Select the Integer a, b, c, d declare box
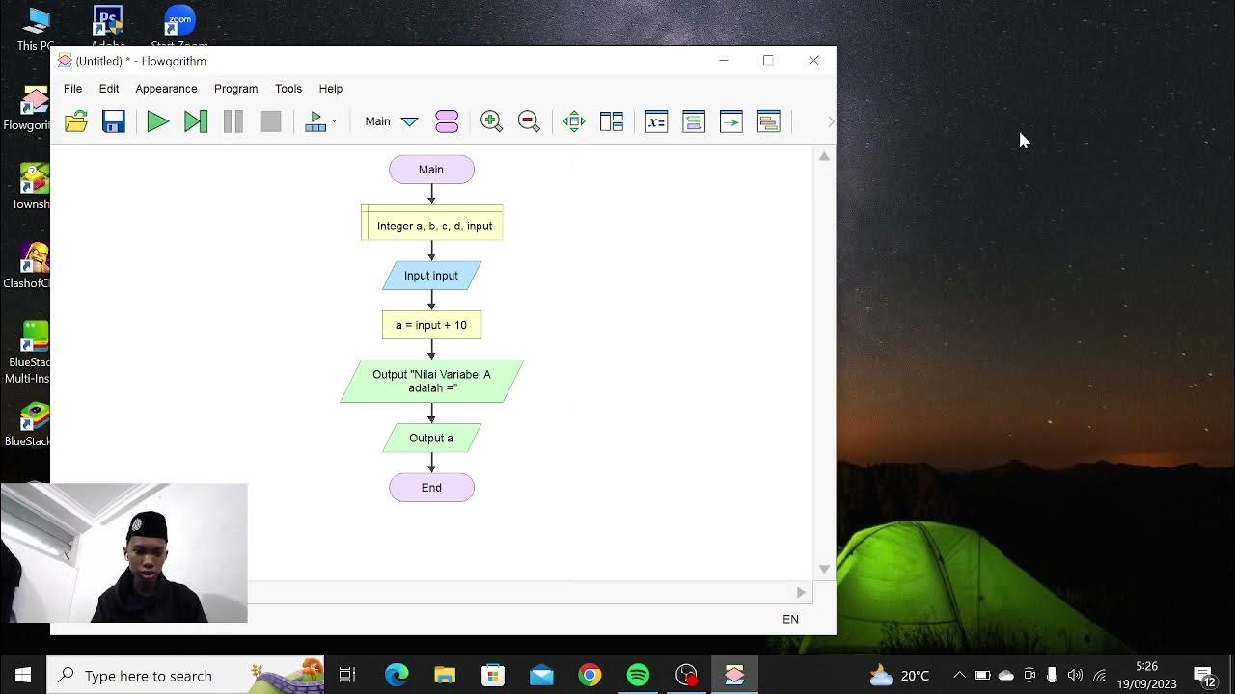 click(432, 223)
